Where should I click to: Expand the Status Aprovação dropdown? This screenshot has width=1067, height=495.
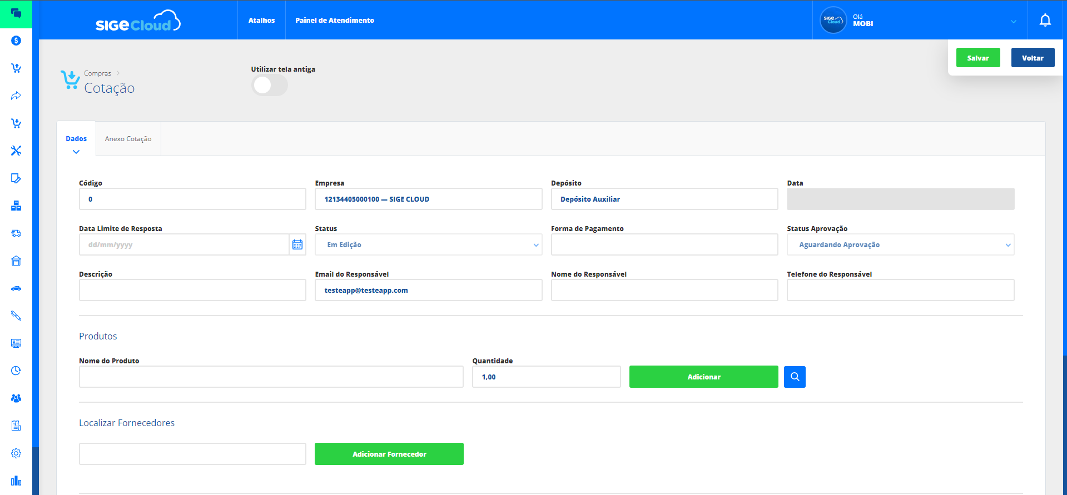(x=900, y=244)
